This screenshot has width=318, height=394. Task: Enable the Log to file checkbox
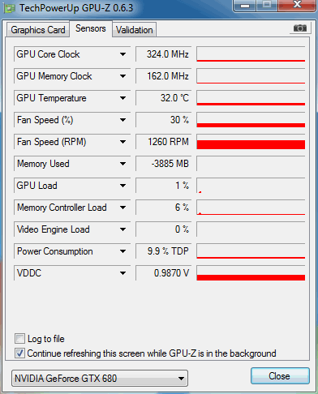click(19, 338)
